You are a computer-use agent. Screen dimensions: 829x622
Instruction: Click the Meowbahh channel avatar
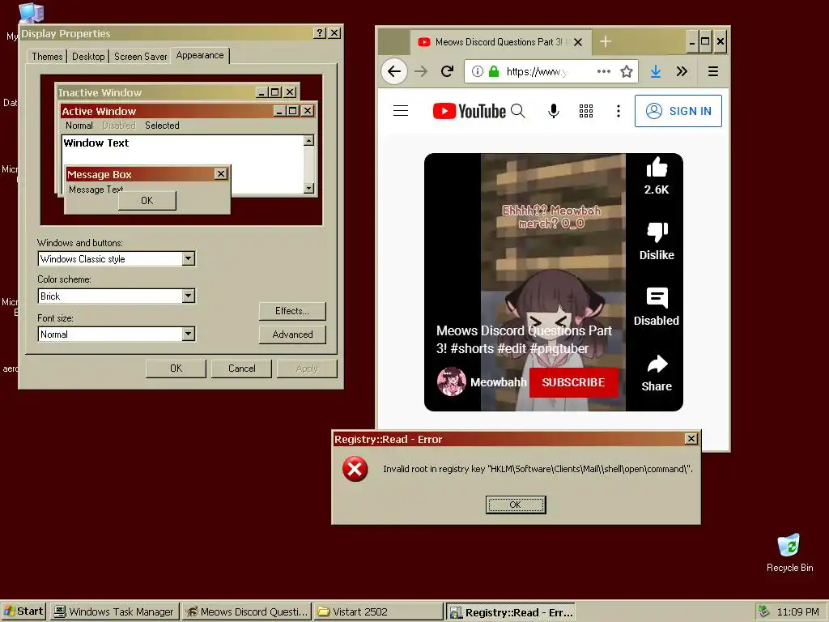(x=452, y=381)
